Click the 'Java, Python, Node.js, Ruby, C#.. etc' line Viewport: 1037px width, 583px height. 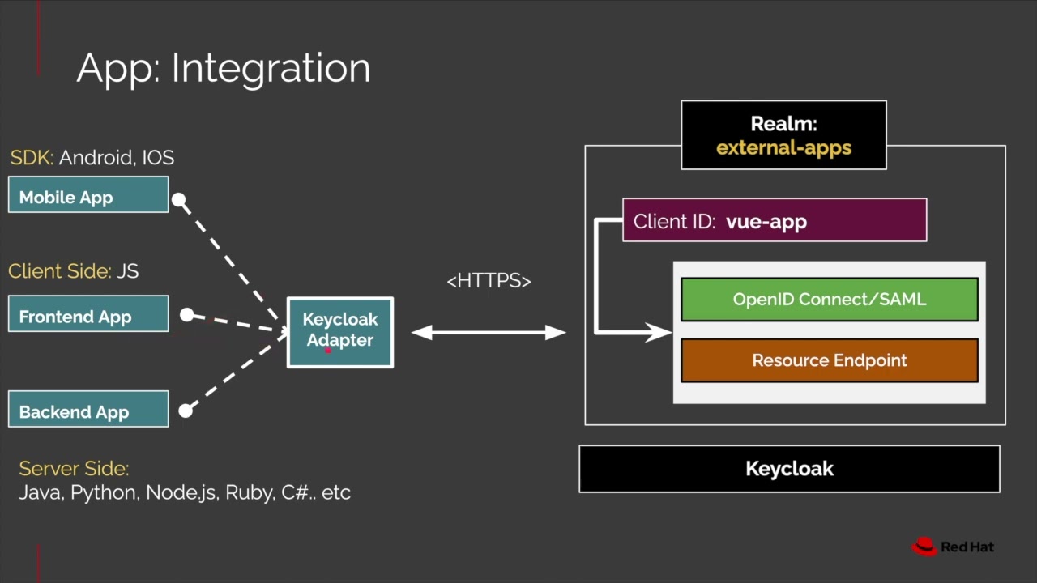pyautogui.click(x=185, y=492)
